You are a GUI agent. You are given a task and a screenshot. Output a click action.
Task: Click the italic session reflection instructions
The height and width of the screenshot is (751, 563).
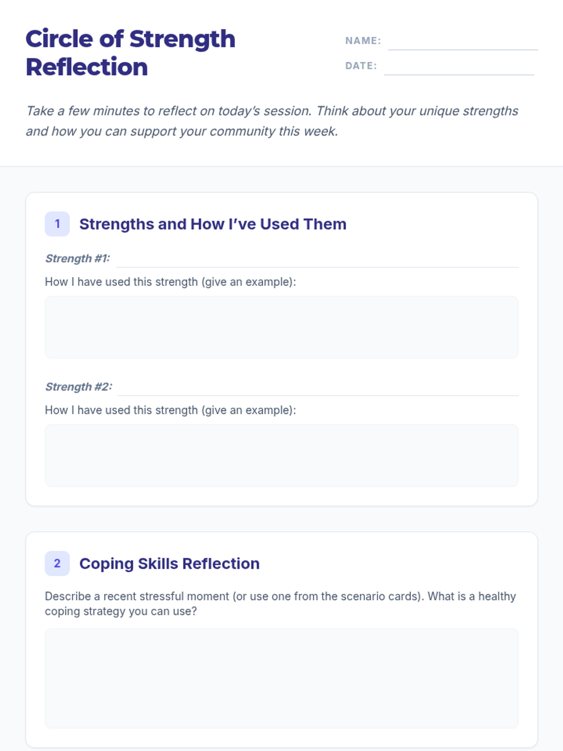click(x=272, y=121)
